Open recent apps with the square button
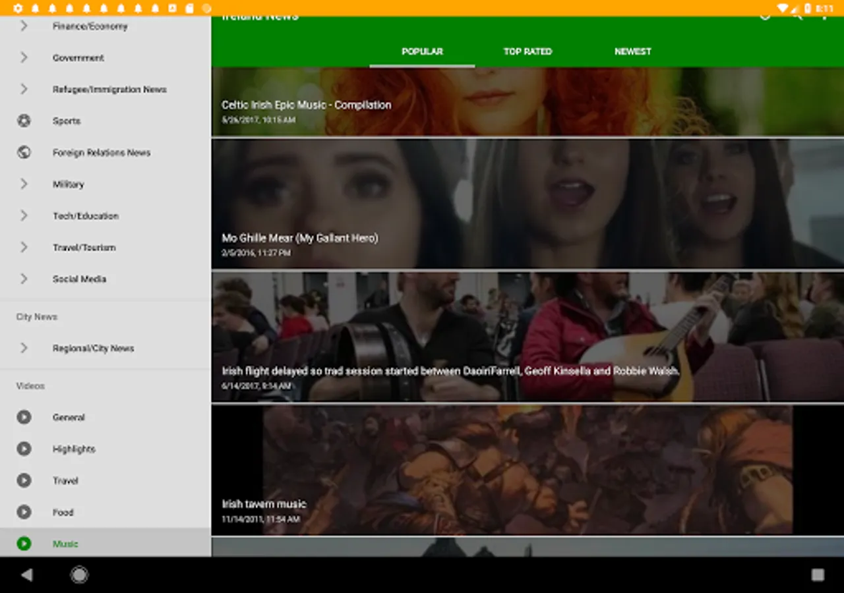Image resolution: width=844 pixels, height=593 pixels. click(x=818, y=575)
